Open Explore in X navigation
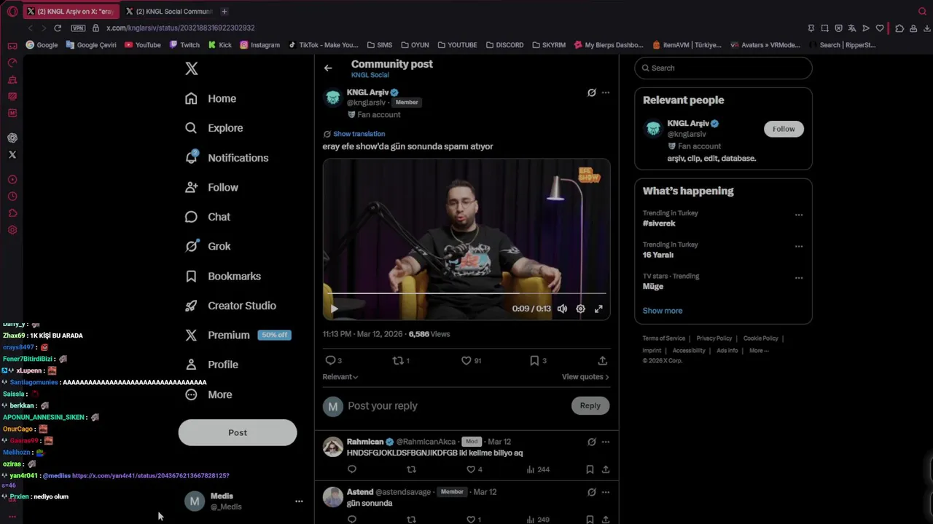The image size is (933, 524). click(x=214, y=128)
